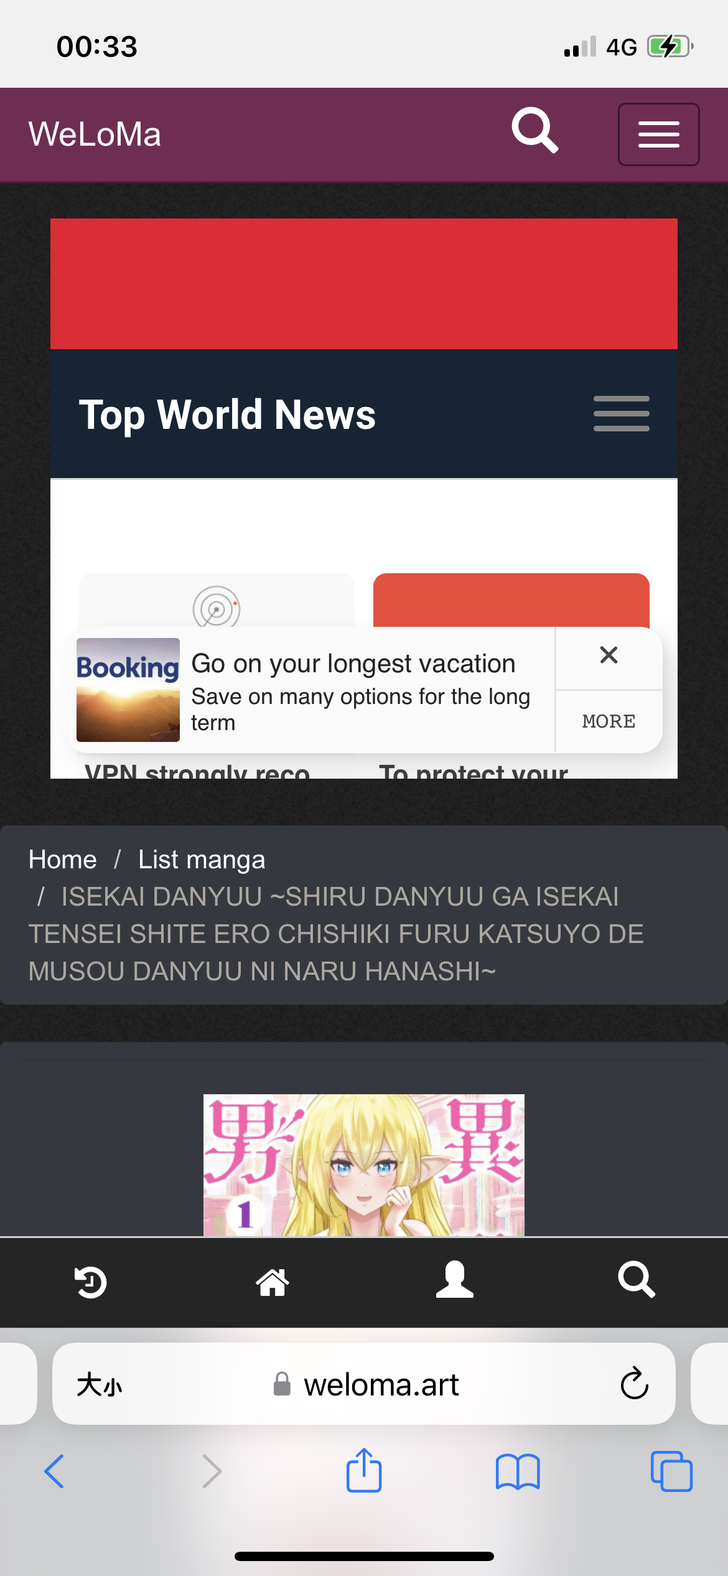Open Safari text size menu
The width and height of the screenshot is (728, 1576).
[100, 1386]
